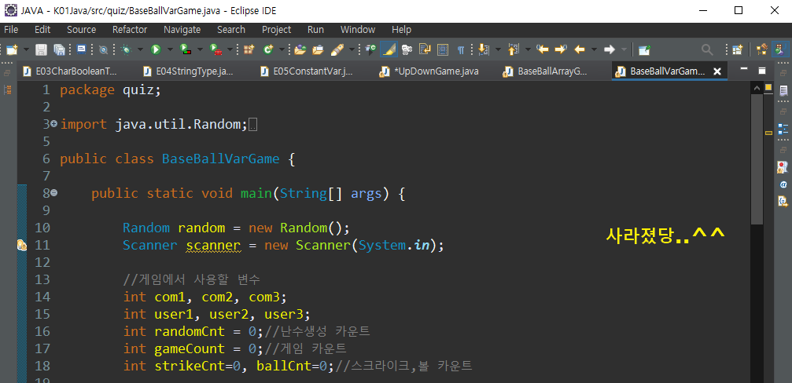The image size is (792, 383).
Task: Close the BaseBallVarGam... editor tab
Action: (716, 71)
